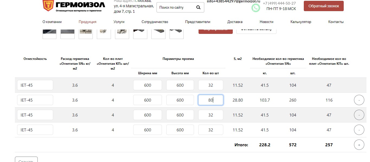Remove the last table row via minus
The image size is (370, 162).
click(x=359, y=130)
